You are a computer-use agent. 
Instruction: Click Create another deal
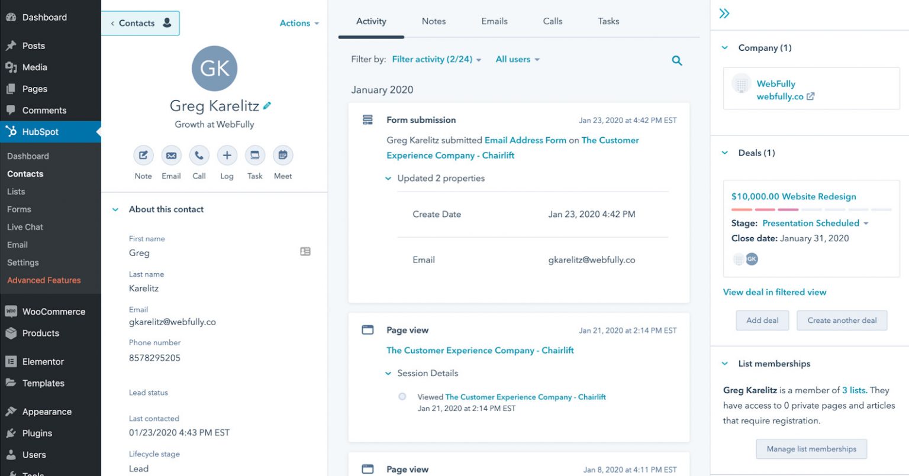coord(842,320)
